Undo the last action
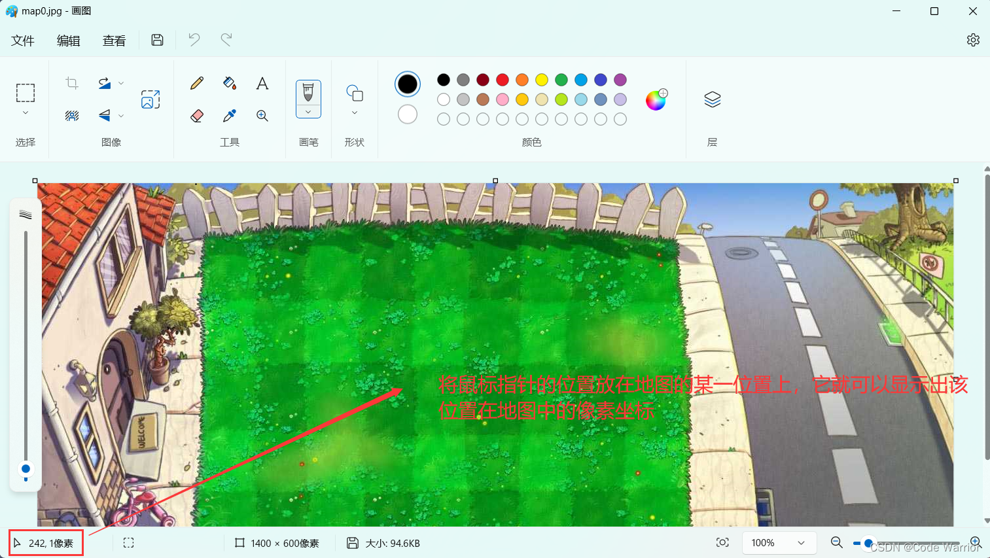The image size is (990, 558). point(194,40)
